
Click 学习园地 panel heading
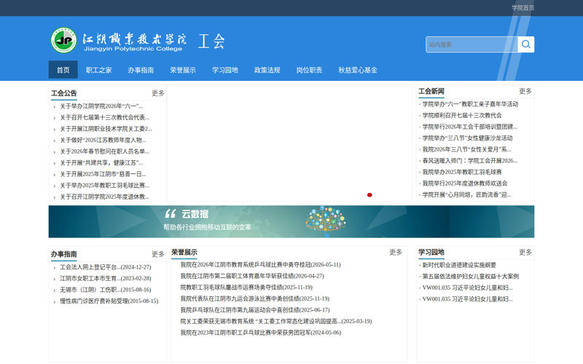pyautogui.click(x=431, y=252)
